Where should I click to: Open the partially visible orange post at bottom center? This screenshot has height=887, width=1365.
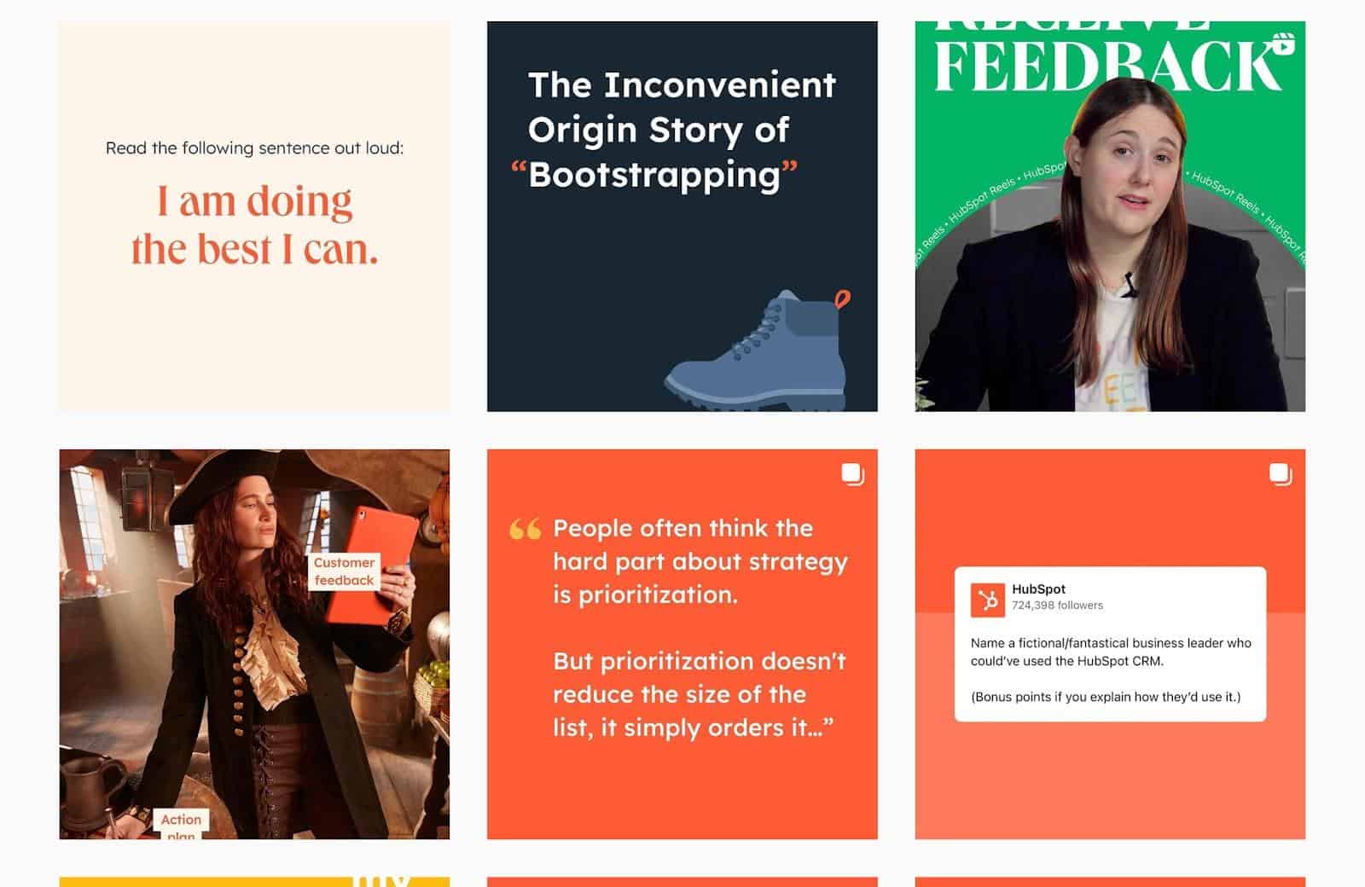(x=682, y=882)
